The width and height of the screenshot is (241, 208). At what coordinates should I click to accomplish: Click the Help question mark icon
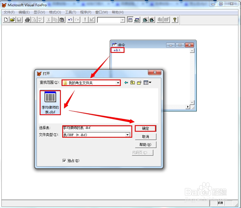[174, 20]
